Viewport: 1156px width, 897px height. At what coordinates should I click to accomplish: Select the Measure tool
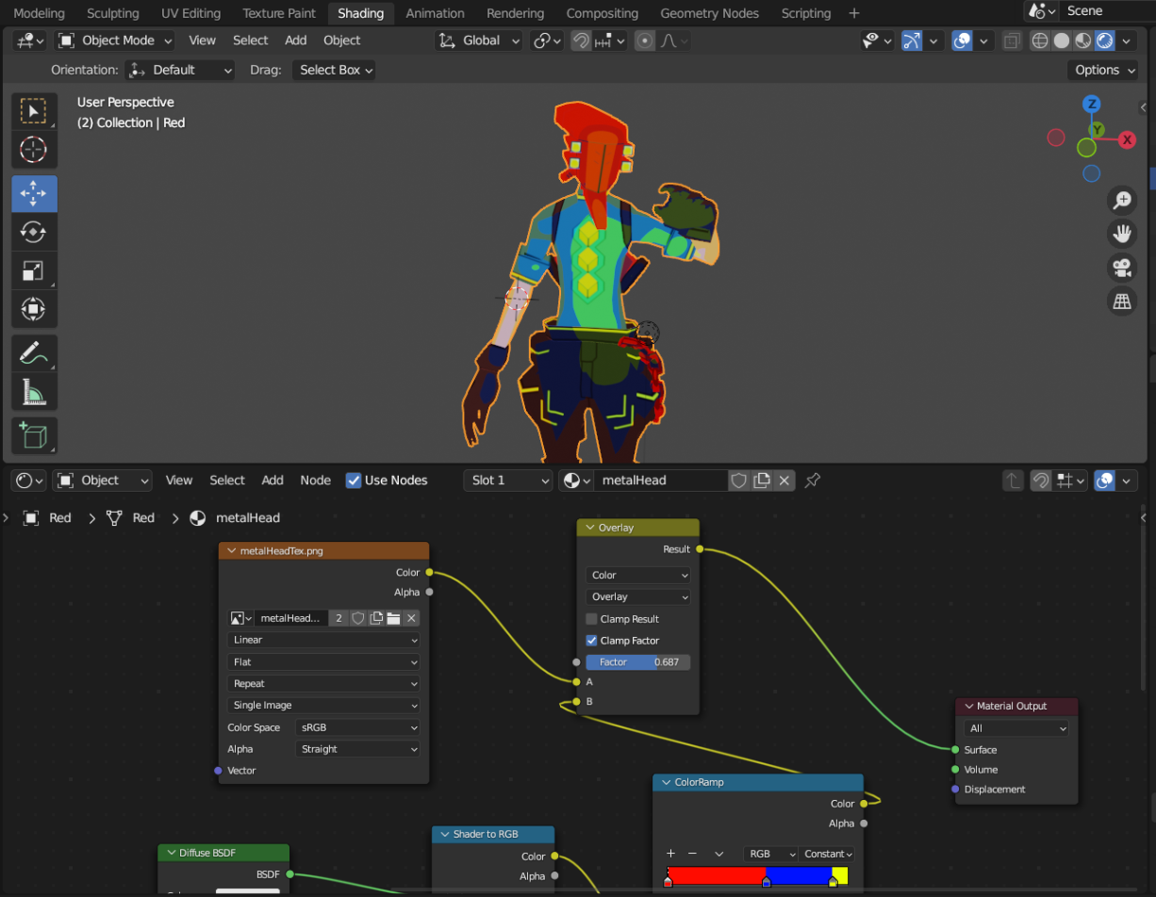(34, 391)
